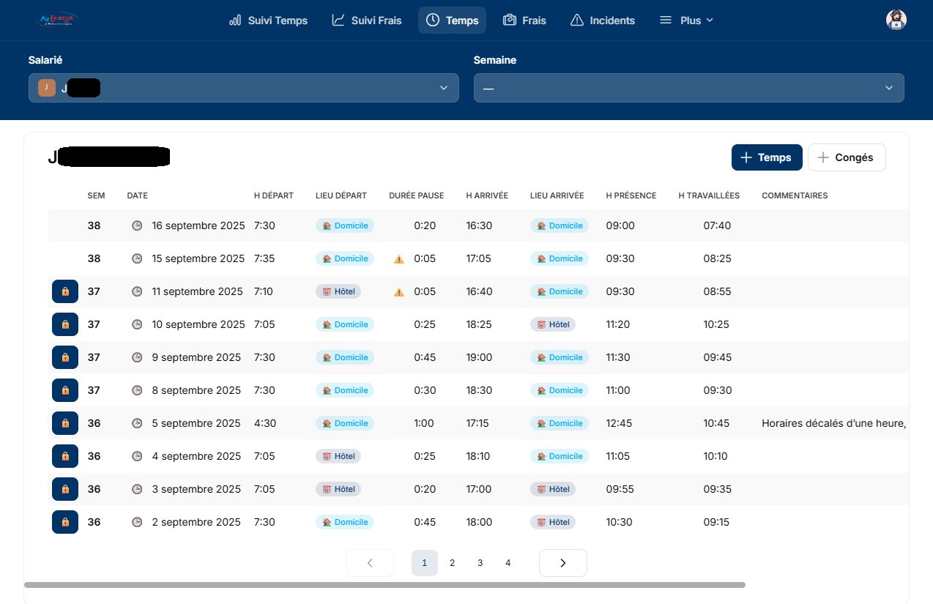The image size is (933, 604).
Task: Add a Congés entry
Action: click(x=847, y=157)
